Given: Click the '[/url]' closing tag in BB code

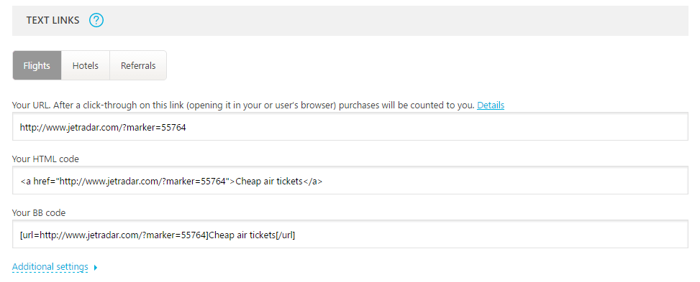Looking at the screenshot, I should pos(286,235).
